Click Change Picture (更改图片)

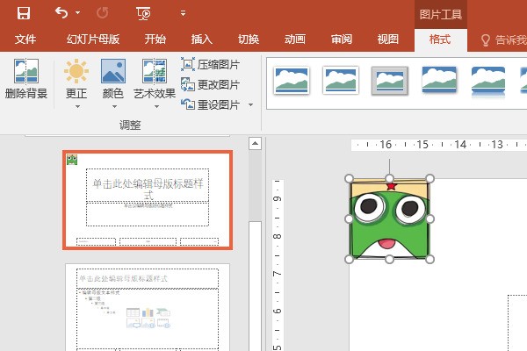click(x=211, y=84)
